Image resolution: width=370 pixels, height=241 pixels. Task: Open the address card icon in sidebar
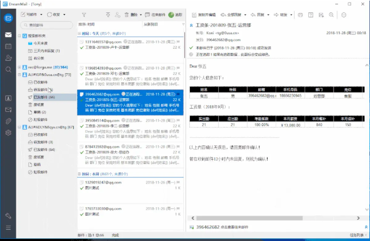click(8, 98)
